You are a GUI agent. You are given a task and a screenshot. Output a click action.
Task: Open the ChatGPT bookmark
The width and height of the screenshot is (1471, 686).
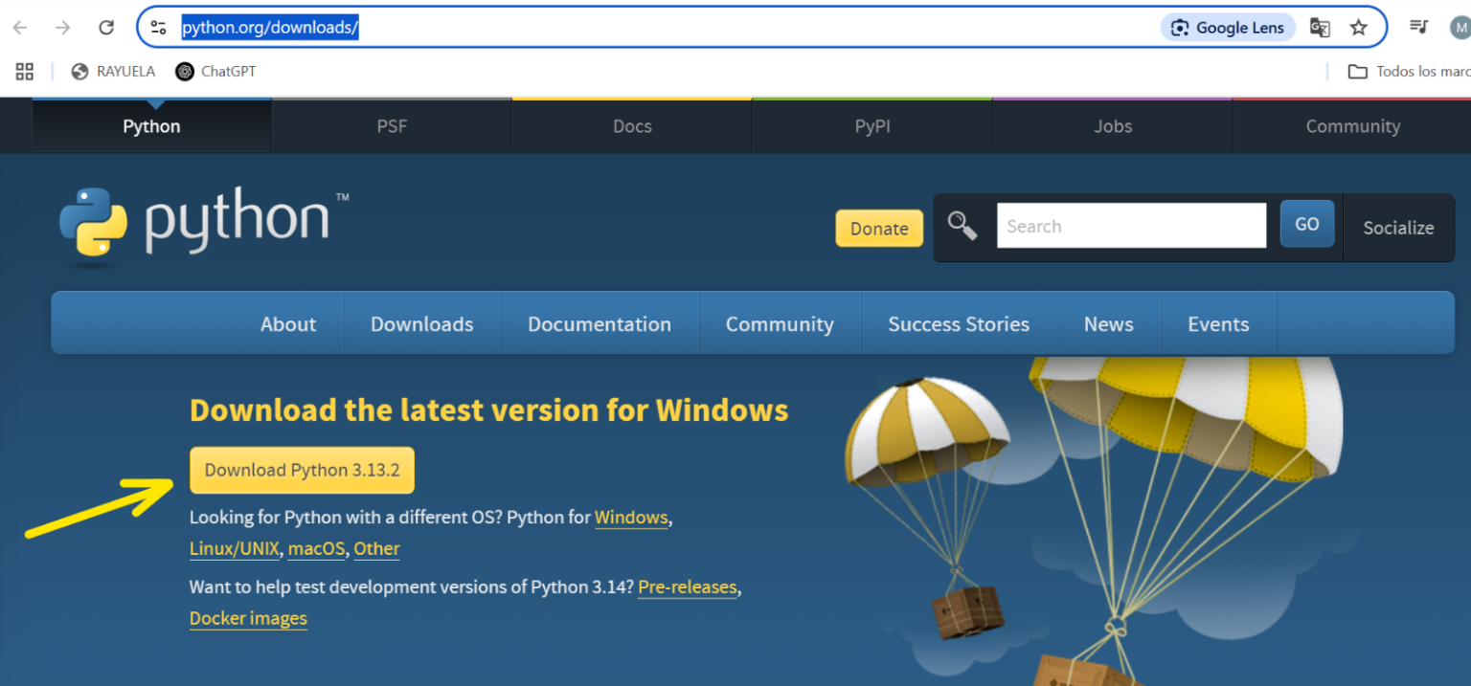point(215,71)
